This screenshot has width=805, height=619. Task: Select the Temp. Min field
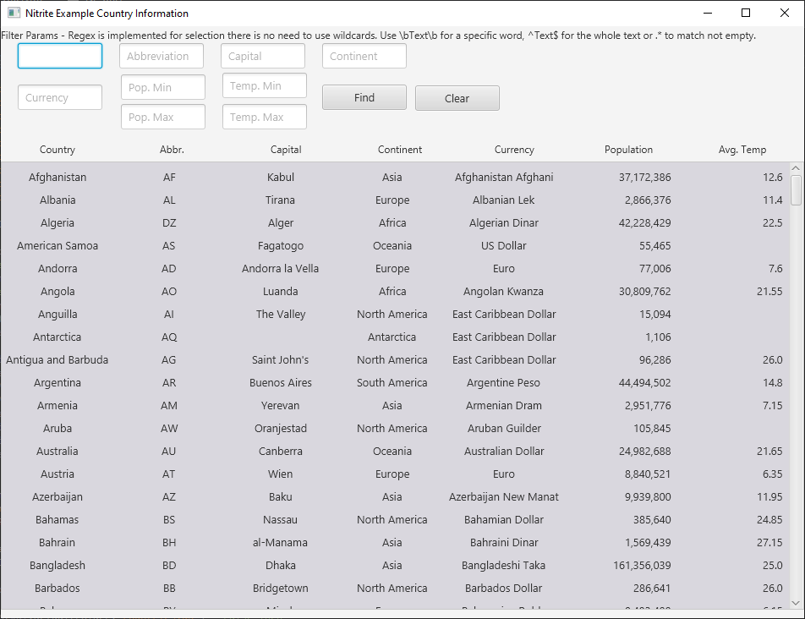265,86
